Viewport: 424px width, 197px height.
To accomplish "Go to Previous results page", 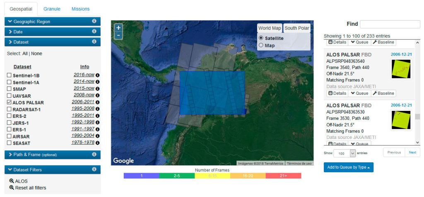I will [x=394, y=152].
